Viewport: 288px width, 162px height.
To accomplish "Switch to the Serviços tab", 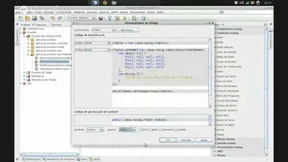I will (x=56, y=25).
